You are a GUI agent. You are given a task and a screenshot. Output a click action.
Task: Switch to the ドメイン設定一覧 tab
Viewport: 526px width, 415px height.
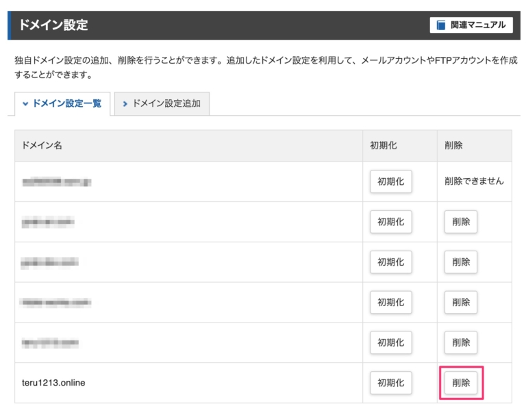(62, 103)
